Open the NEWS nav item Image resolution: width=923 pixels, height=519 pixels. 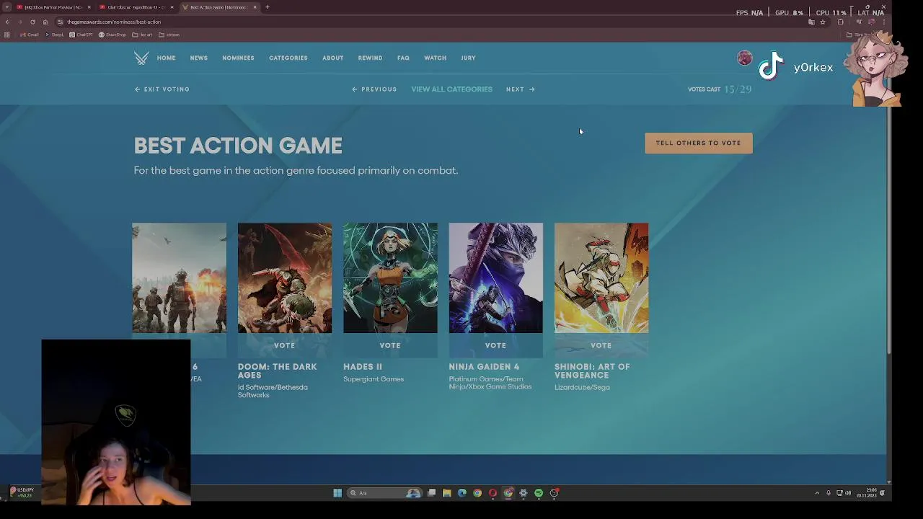(x=199, y=58)
